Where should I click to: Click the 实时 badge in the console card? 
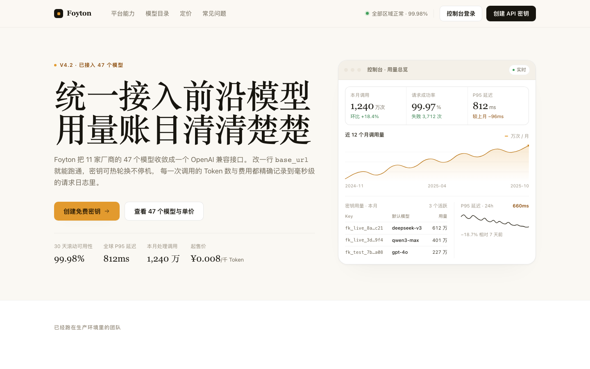click(519, 70)
